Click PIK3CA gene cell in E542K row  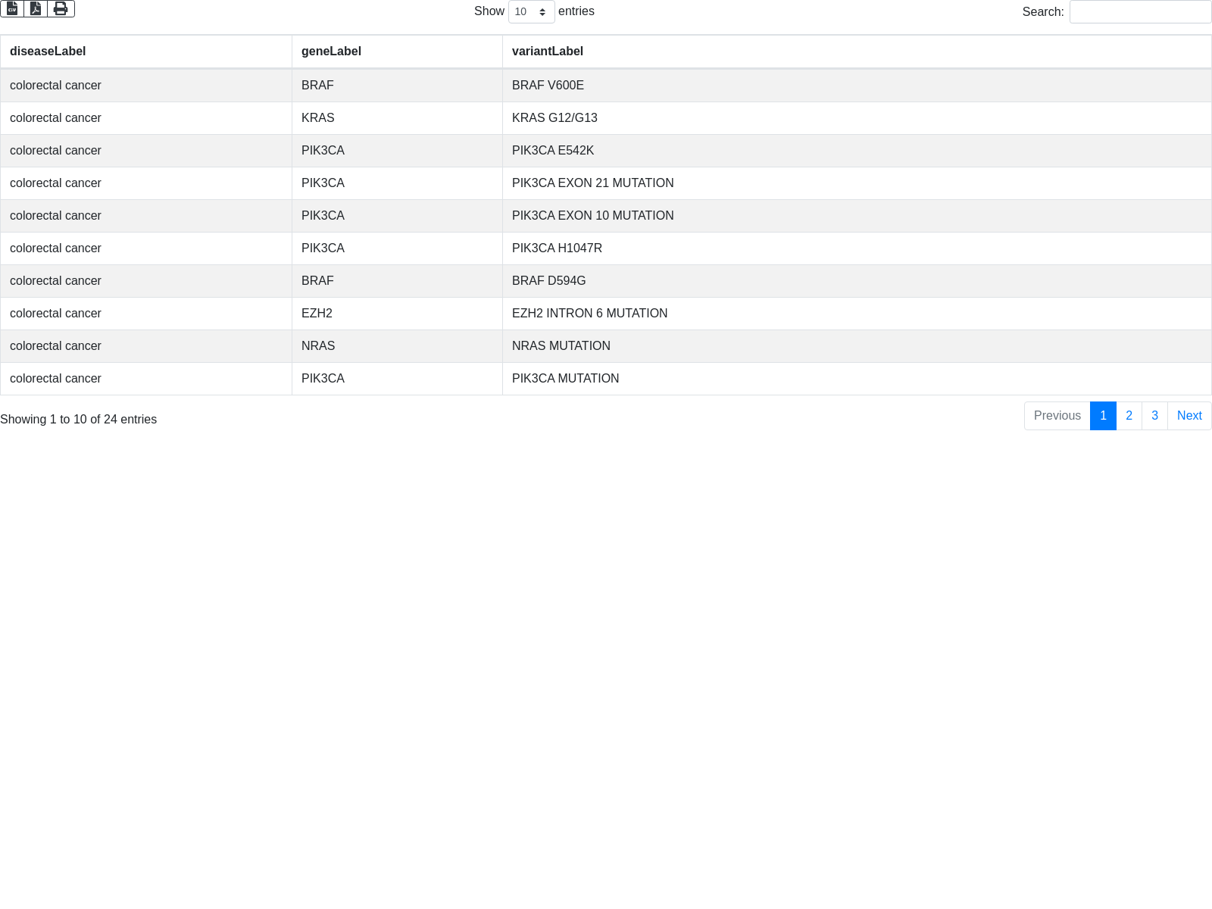click(397, 151)
